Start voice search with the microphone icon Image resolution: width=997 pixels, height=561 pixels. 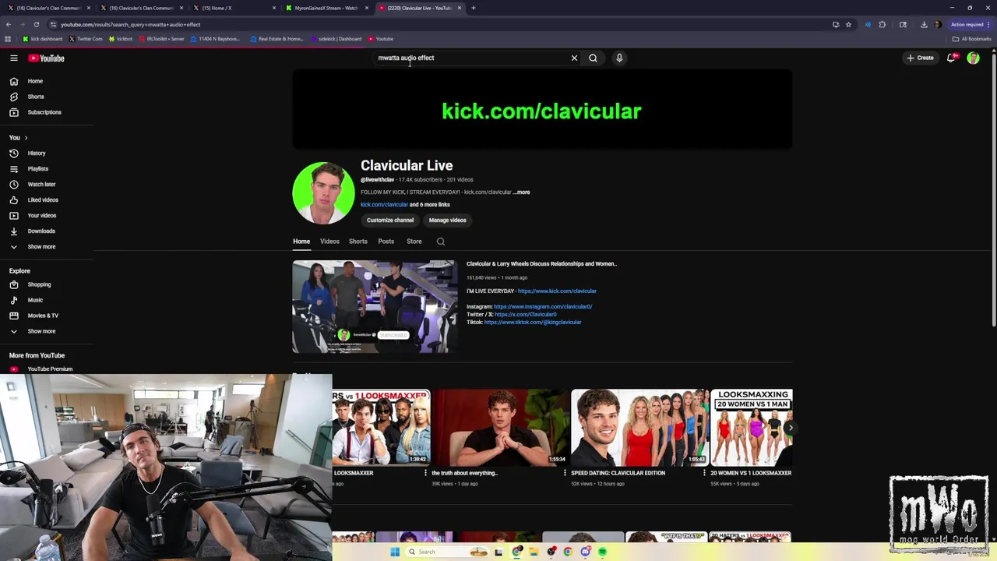619,58
